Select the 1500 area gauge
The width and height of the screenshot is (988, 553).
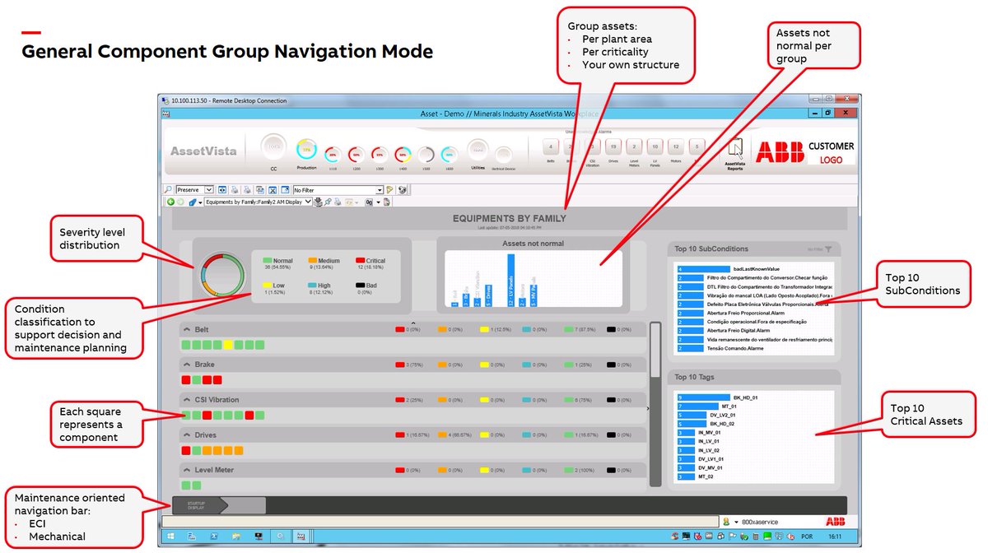[426, 154]
